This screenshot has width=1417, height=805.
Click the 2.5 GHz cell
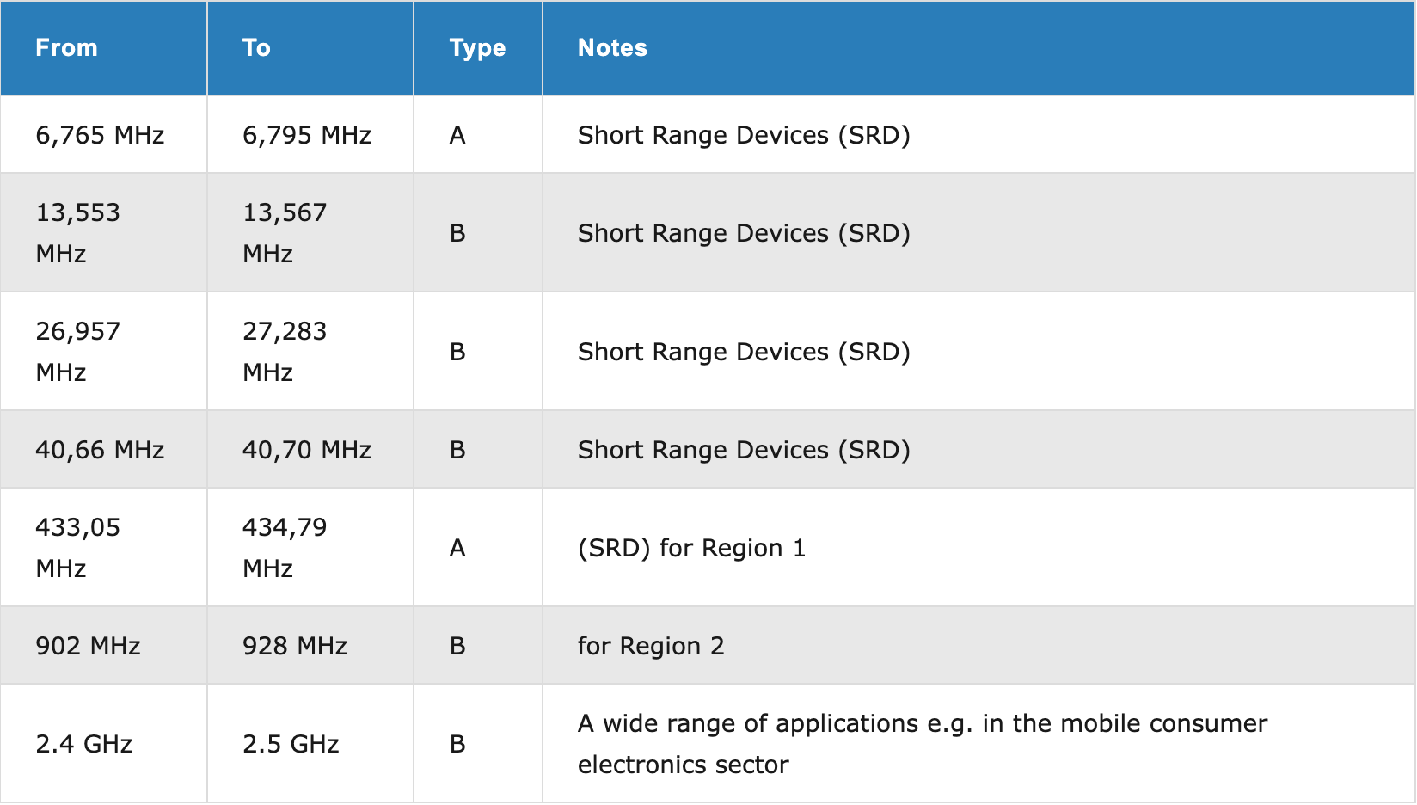[x=291, y=744]
